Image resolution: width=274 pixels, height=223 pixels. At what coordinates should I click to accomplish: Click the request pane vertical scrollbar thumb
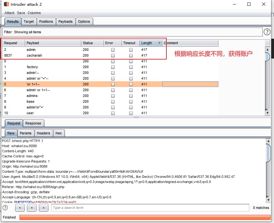coord(268,153)
